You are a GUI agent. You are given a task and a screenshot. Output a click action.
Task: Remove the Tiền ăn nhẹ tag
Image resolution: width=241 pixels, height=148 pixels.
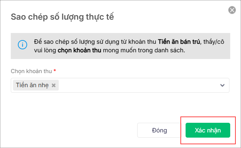click(x=54, y=85)
